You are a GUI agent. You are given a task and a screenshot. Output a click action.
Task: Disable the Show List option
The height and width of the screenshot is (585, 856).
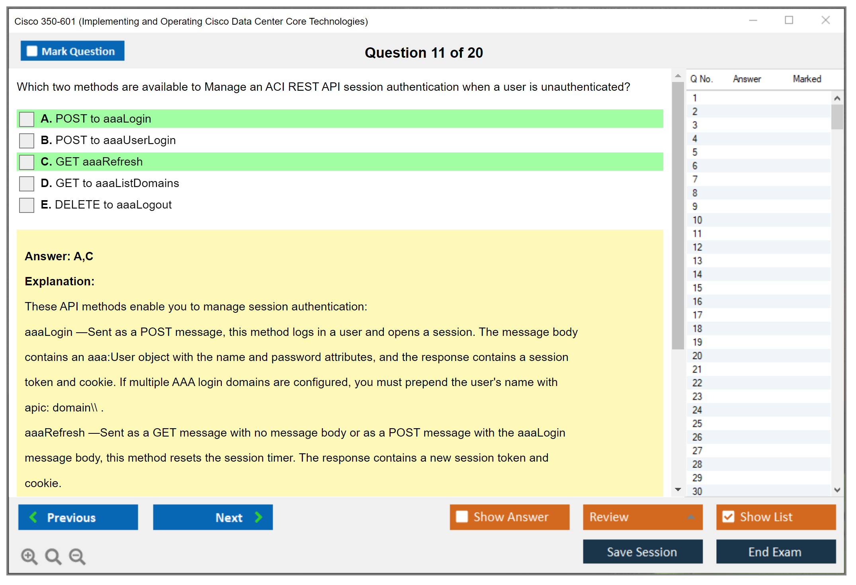coord(728,517)
